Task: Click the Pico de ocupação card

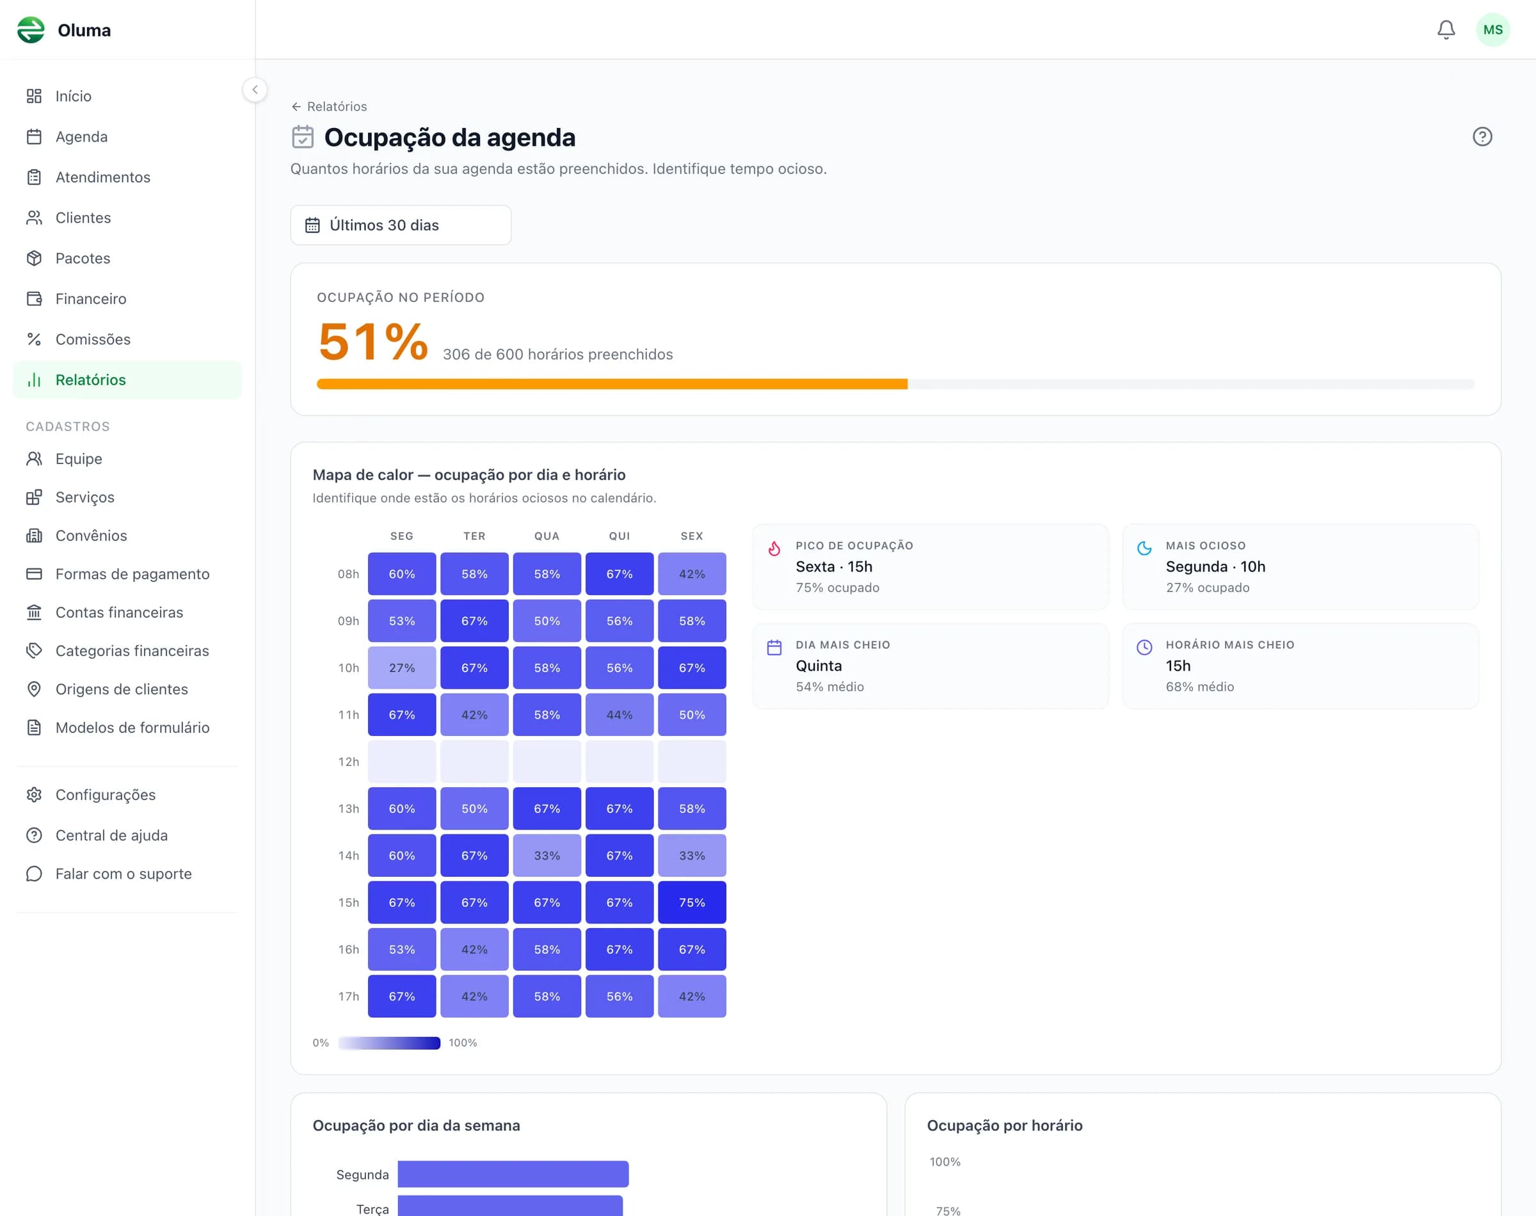Action: click(x=931, y=568)
